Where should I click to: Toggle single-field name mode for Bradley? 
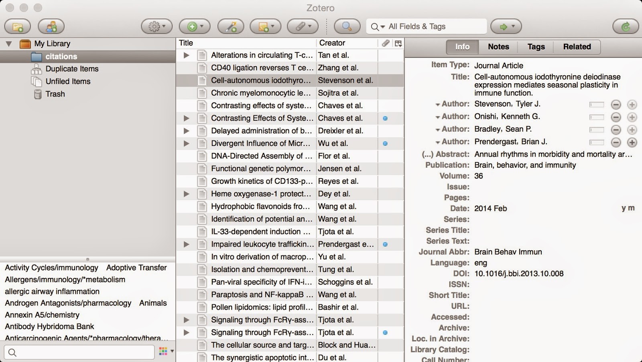597,130
